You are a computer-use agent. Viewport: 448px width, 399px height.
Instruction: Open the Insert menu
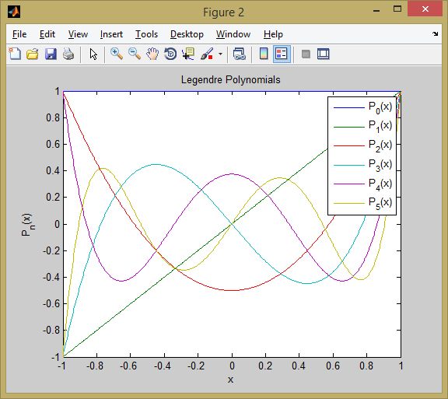tap(111, 34)
